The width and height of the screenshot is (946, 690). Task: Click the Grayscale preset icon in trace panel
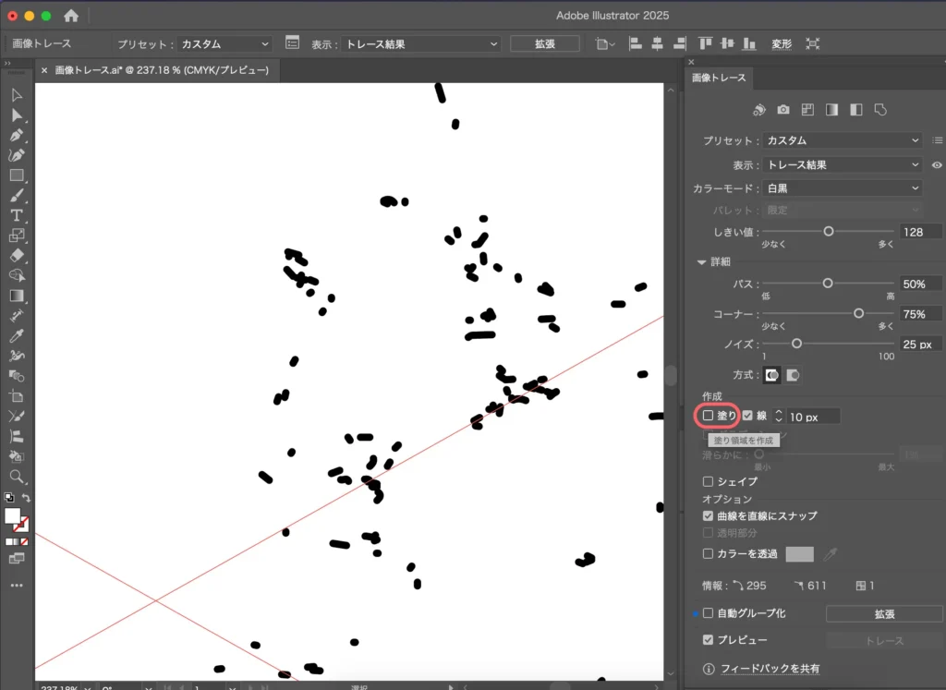831,110
